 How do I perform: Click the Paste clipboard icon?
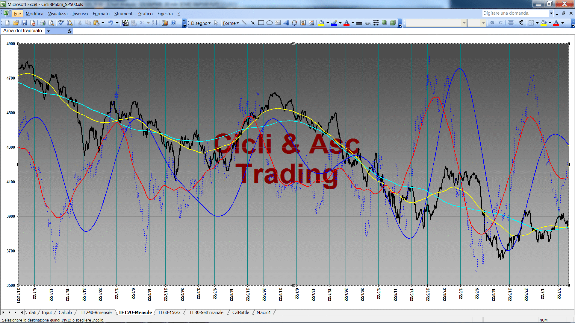(x=96, y=23)
